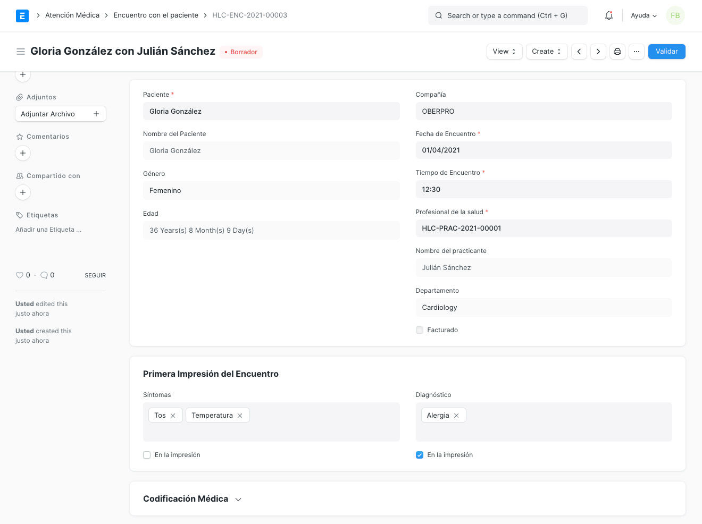
Task: Click the search magnifier icon
Action: click(439, 15)
